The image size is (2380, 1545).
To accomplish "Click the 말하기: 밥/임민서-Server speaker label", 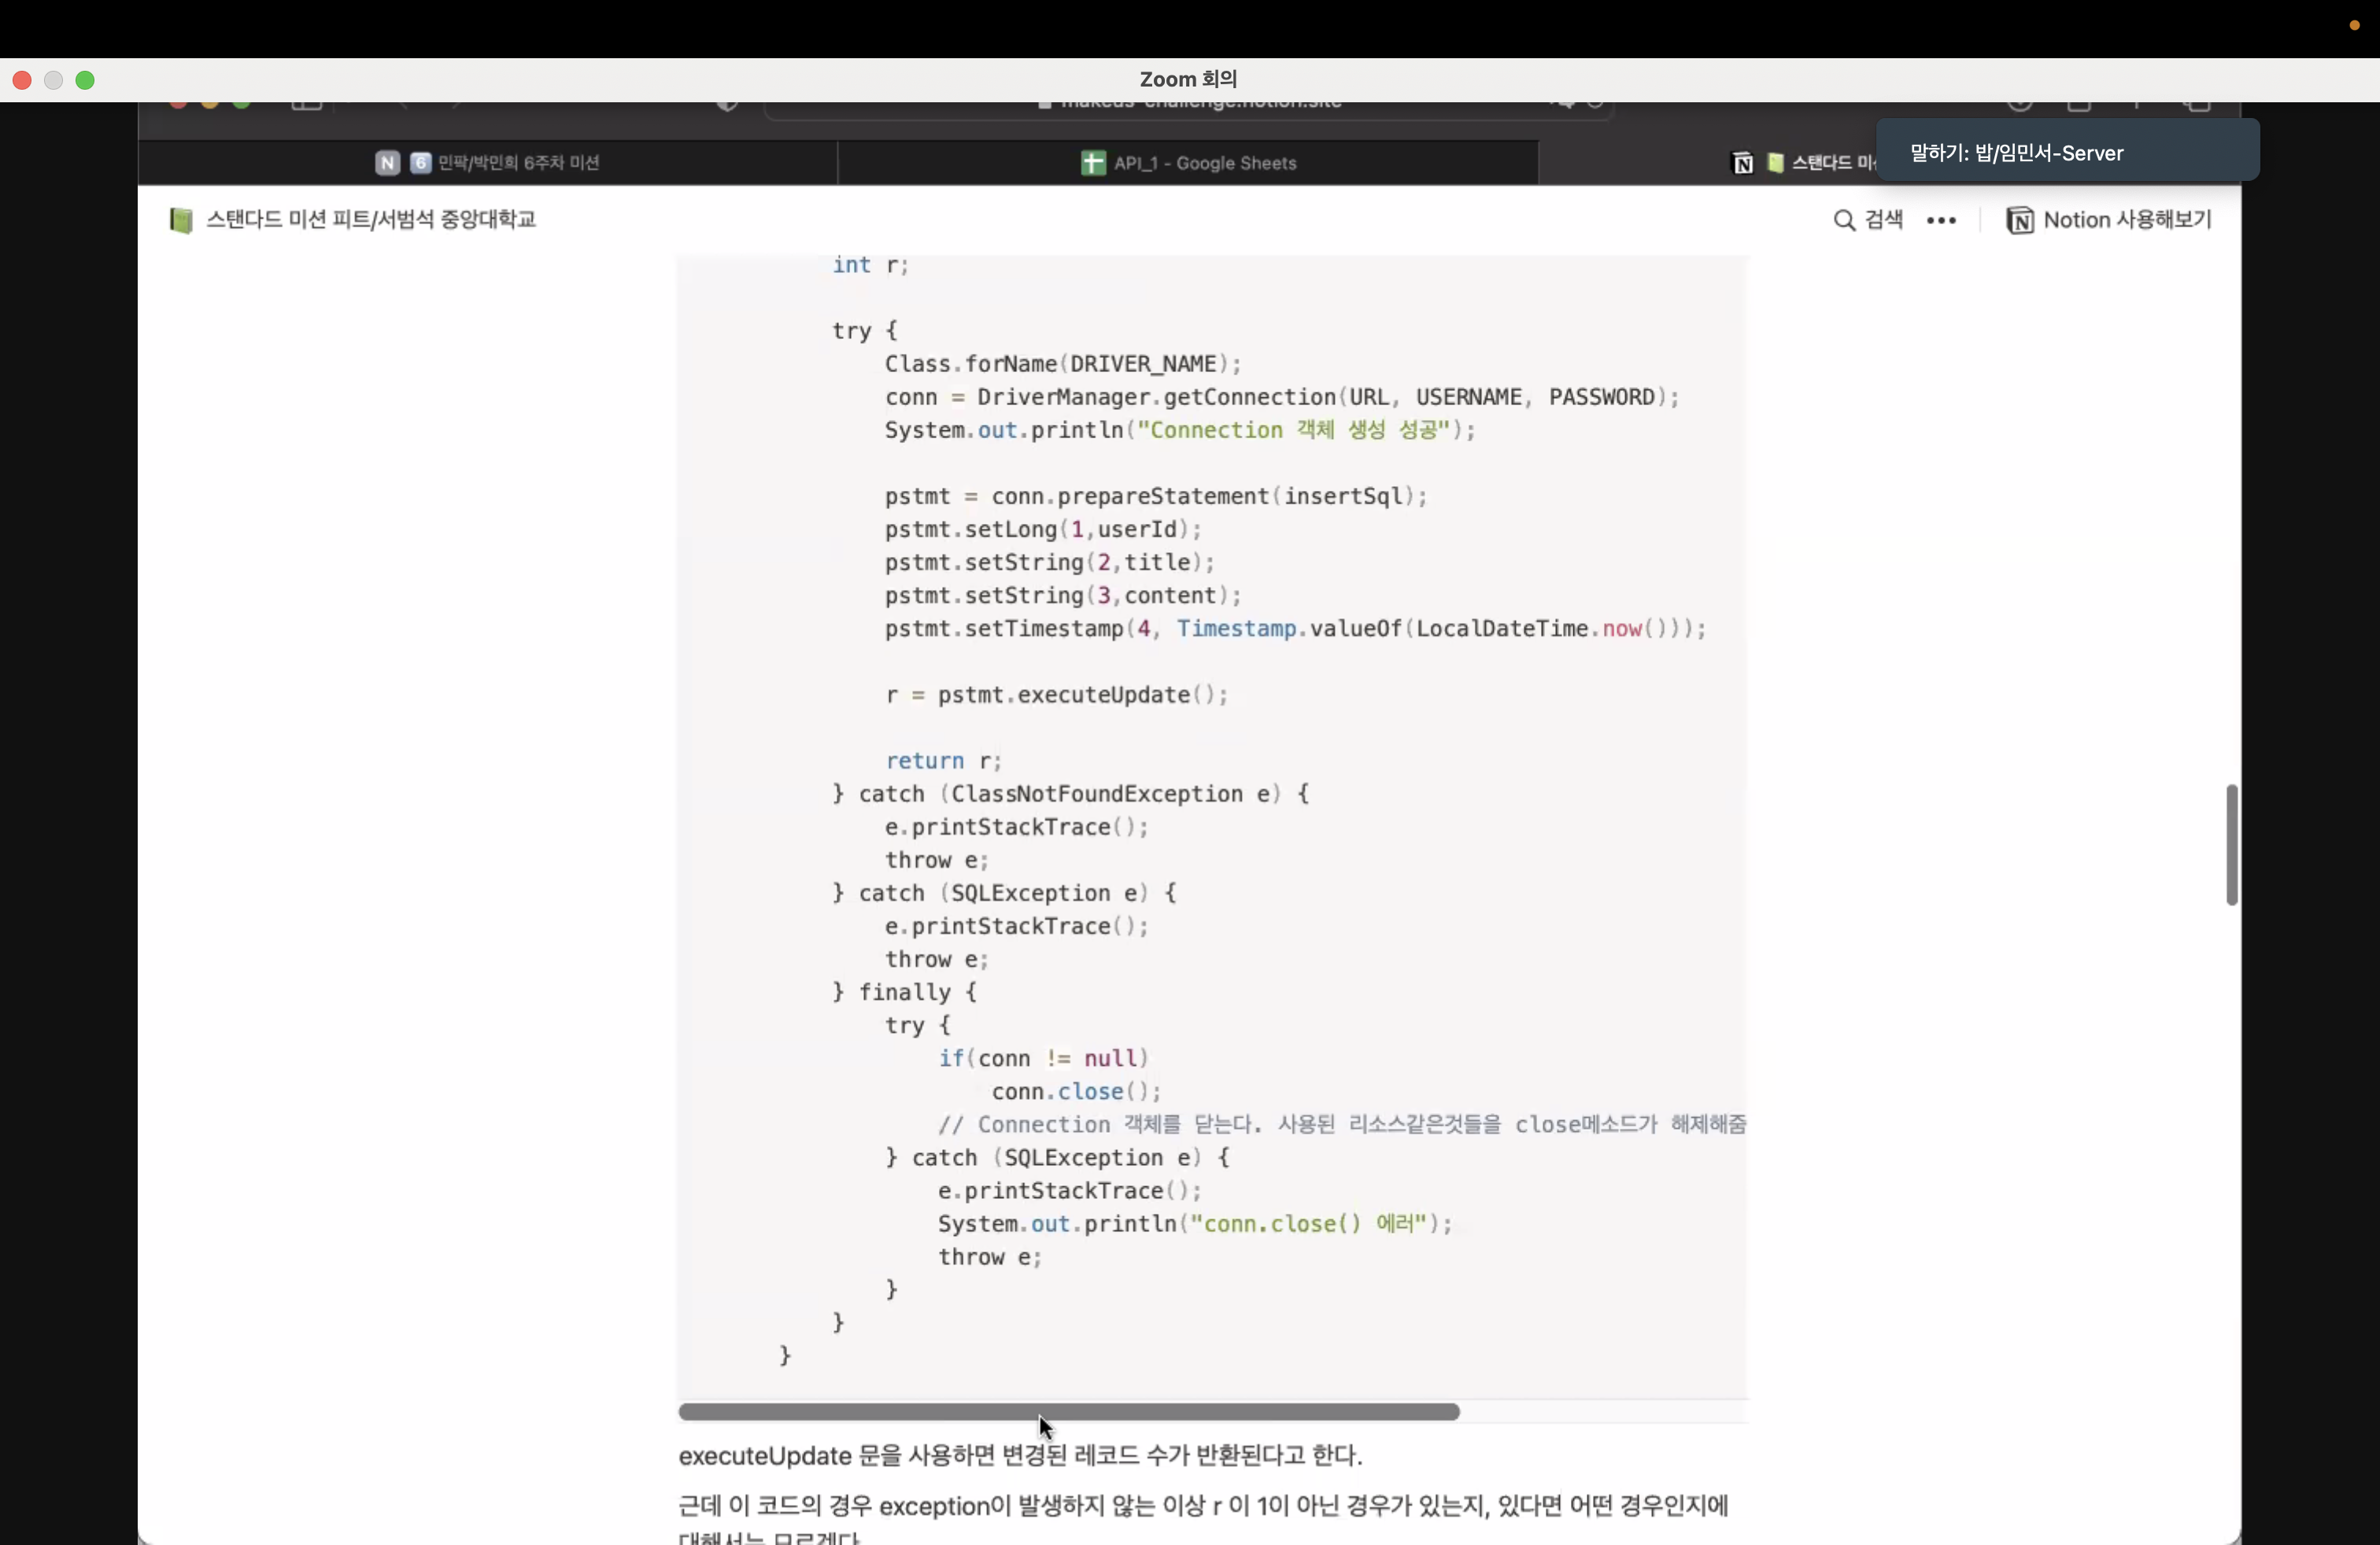I will click(x=2016, y=153).
